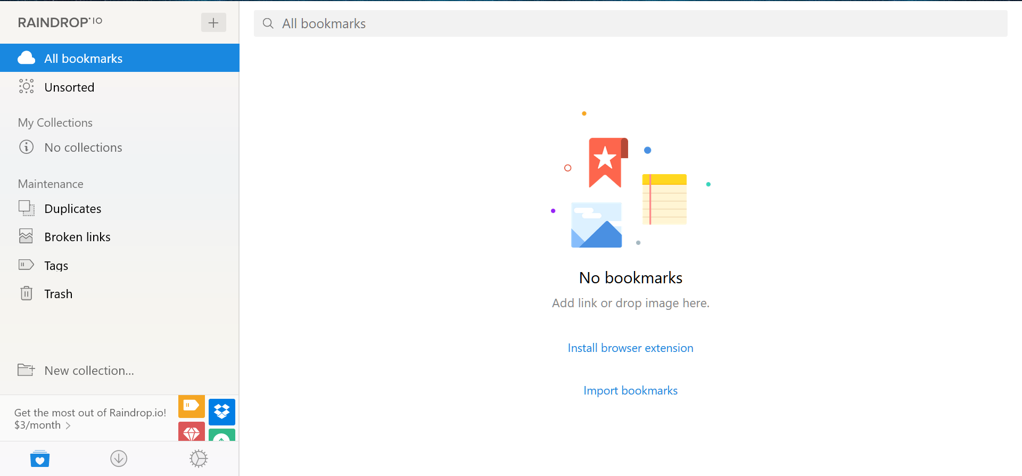
Task: Open the Duplicates view
Action: point(120,209)
